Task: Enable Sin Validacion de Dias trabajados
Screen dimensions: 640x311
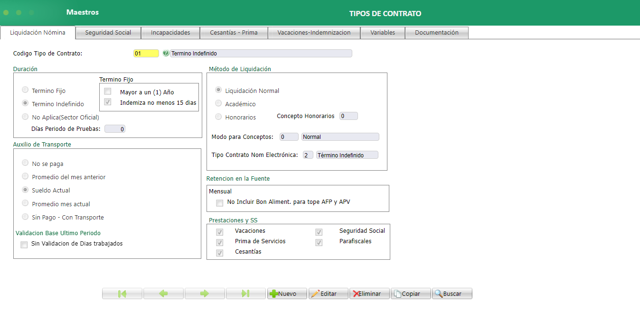Action: click(x=24, y=244)
